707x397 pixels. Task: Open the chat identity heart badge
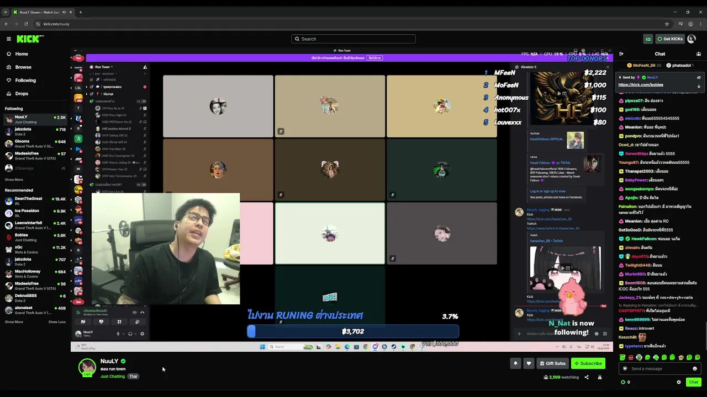tap(625, 368)
